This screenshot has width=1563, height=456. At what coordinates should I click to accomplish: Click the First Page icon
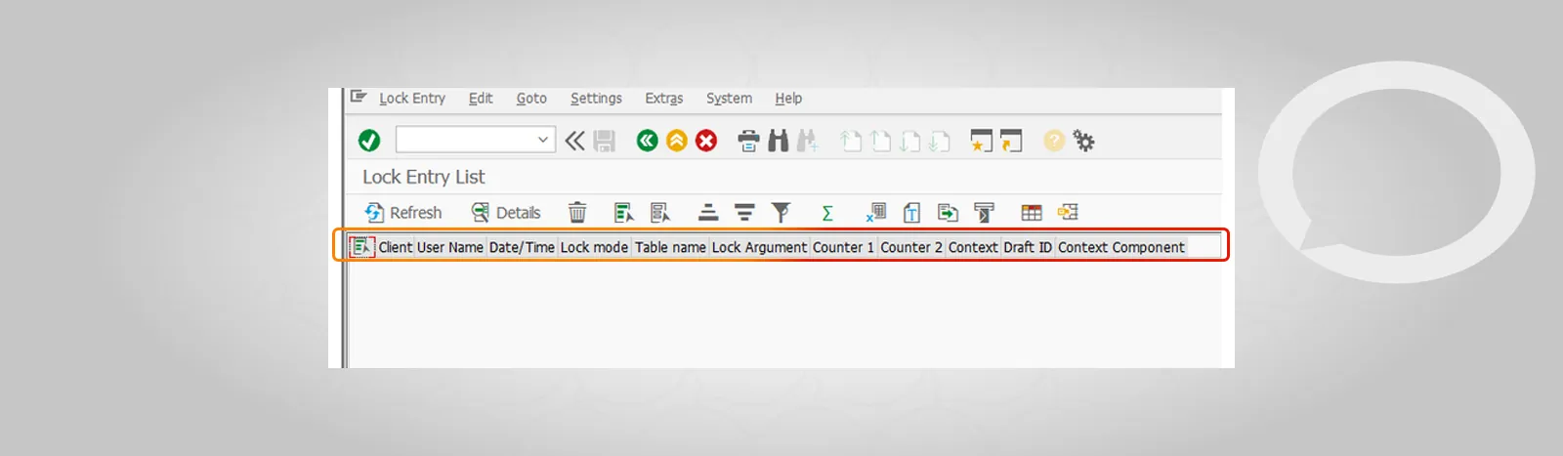point(851,142)
